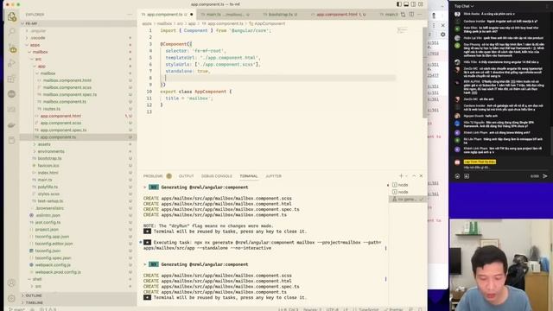Click AppComponent breadcrumb
This screenshot has width=553, height=311.
pyautogui.click(x=270, y=23)
